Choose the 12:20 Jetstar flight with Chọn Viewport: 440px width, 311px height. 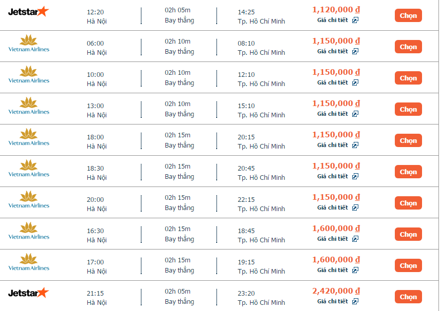(408, 15)
